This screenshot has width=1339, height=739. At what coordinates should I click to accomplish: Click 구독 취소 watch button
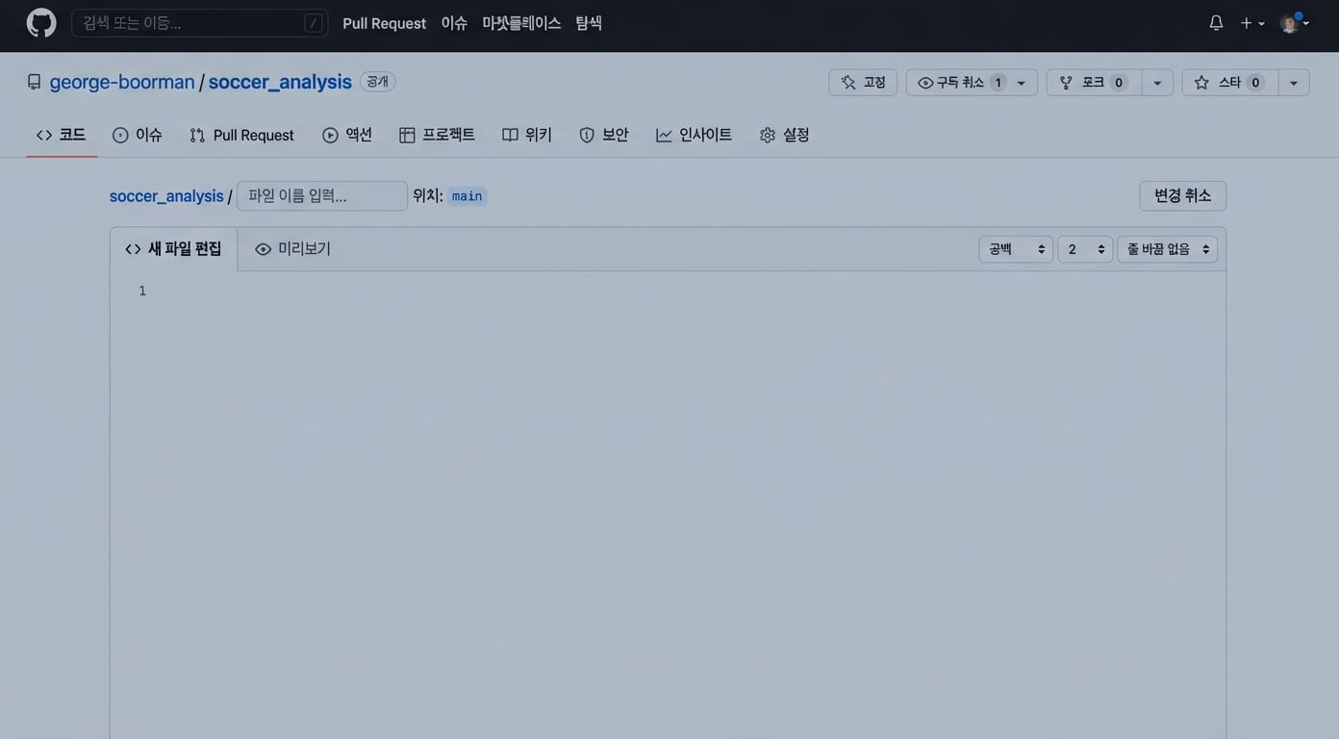tap(960, 83)
